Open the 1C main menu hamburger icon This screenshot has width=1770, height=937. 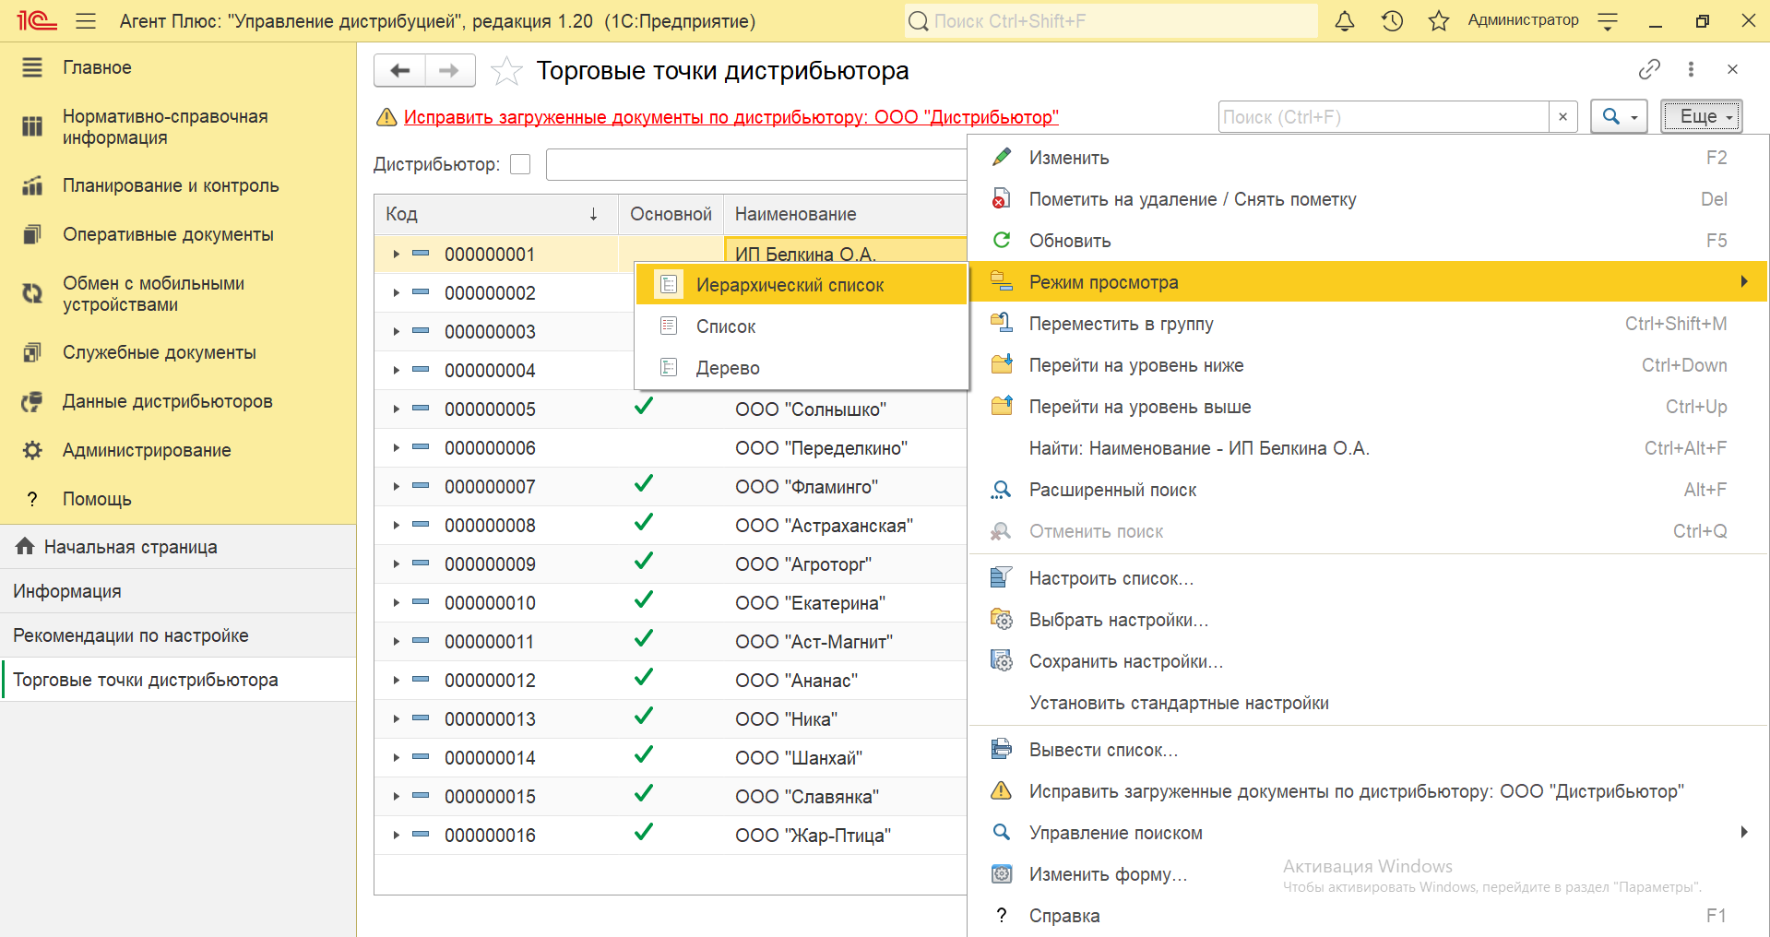pyautogui.click(x=86, y=20)
